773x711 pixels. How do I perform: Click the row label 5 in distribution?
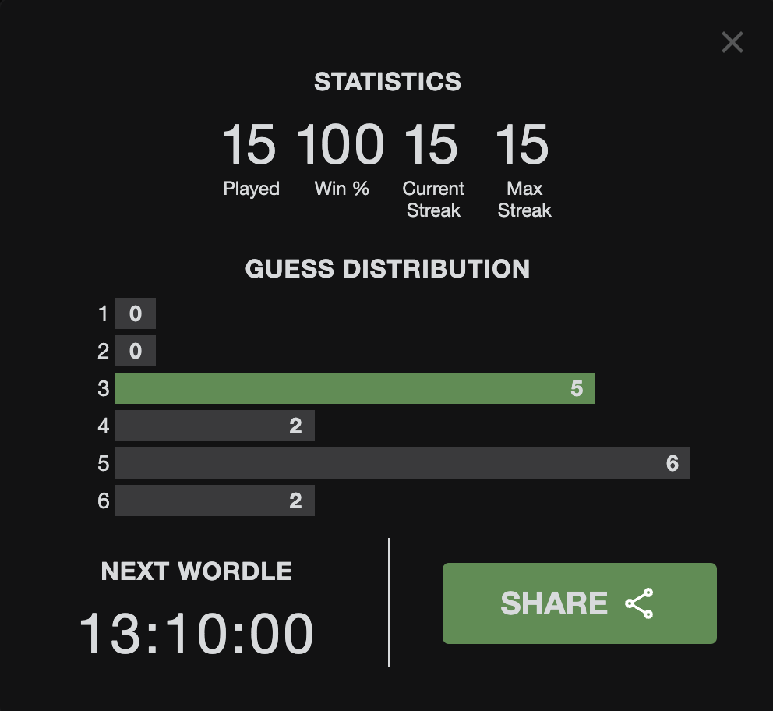tap(103, 464)
